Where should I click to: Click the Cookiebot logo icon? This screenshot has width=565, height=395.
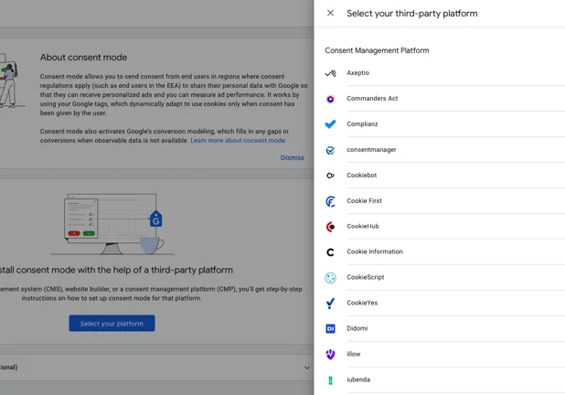[x=330, y=176]
